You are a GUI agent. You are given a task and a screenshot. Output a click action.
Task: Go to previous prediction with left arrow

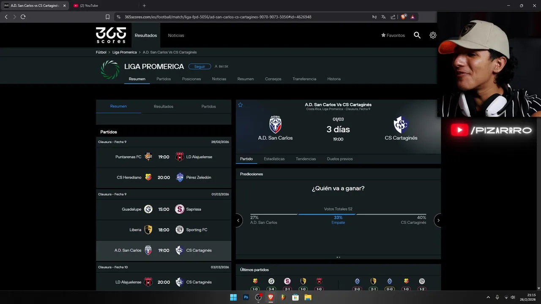pos(239,220)
